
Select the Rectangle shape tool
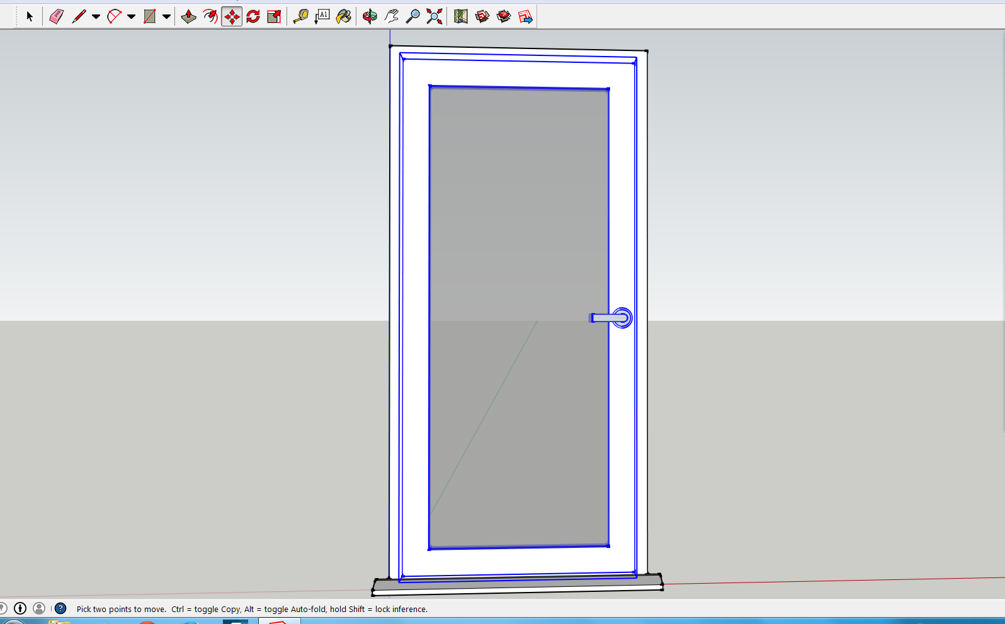pyautogui.click(x=149, y=16)
